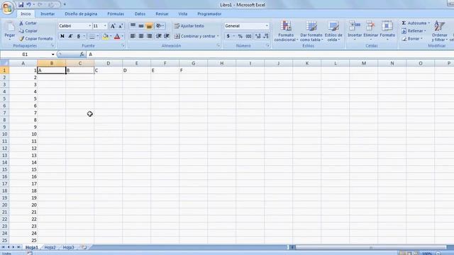Paste with the Pegar button
The image size is (454, 255).
pos(9,30)
